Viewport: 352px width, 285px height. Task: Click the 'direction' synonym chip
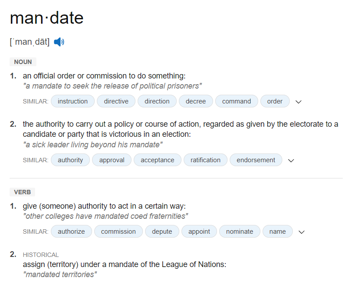157,101
